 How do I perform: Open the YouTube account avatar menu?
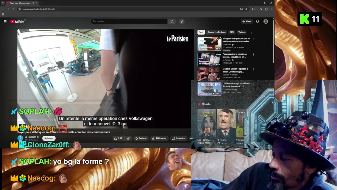pos(266,21)
